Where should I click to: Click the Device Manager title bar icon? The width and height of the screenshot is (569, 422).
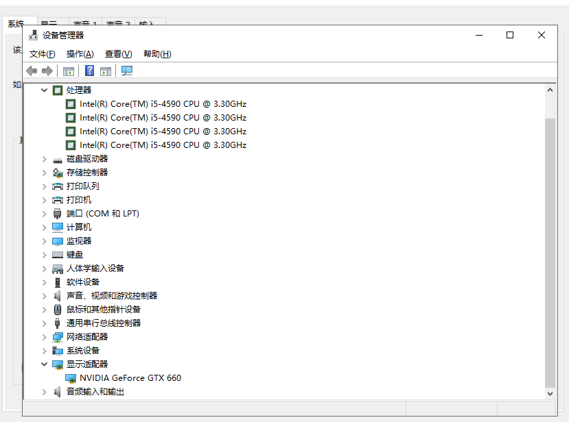(34, 35)
